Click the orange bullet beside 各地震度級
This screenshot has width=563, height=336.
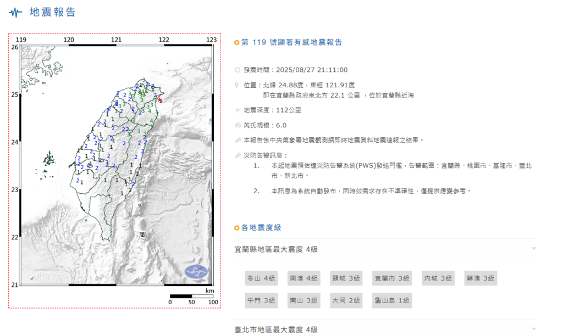[x=237, y=228]
